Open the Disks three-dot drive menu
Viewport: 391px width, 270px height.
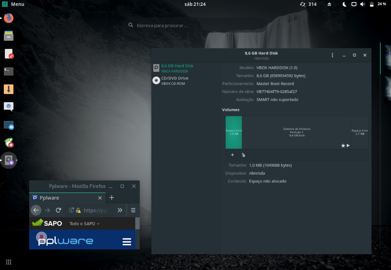pos(332,55)
